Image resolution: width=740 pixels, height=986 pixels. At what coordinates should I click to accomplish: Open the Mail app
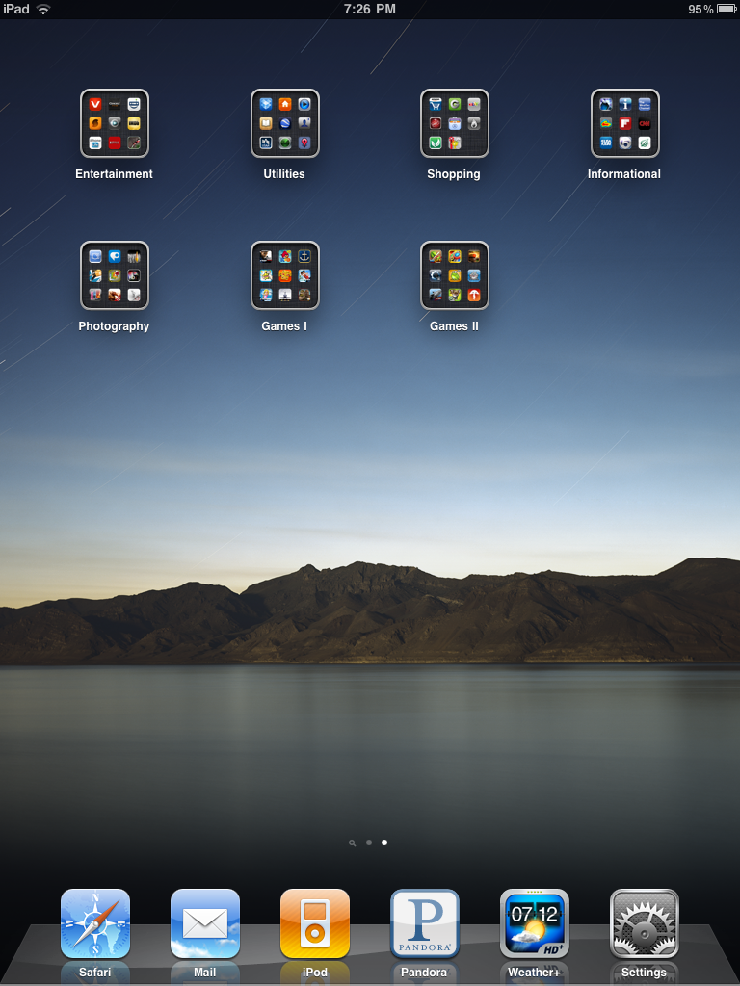[205, 923]
